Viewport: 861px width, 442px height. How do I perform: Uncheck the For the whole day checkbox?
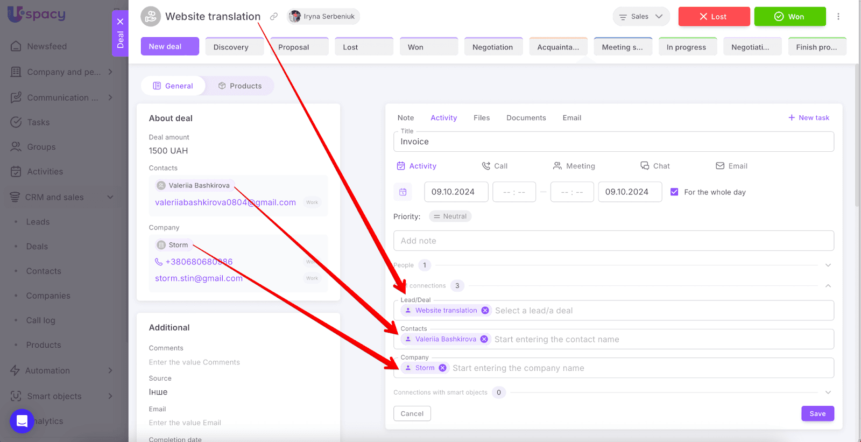coord(674,192)
